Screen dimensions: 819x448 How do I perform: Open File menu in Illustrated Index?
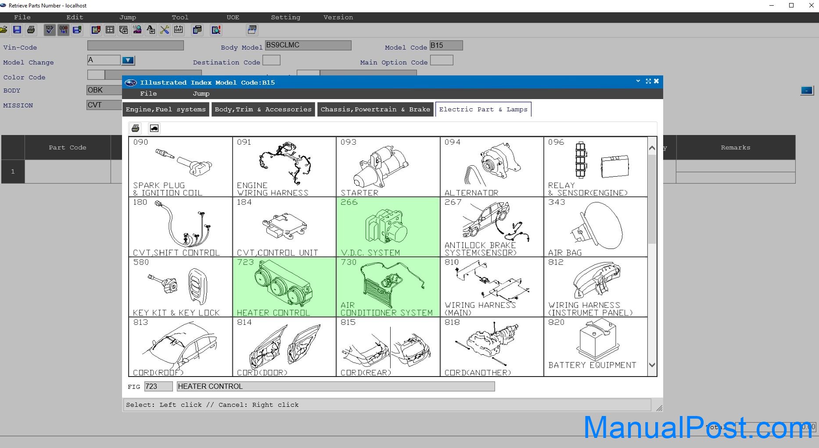click(148, 93)
